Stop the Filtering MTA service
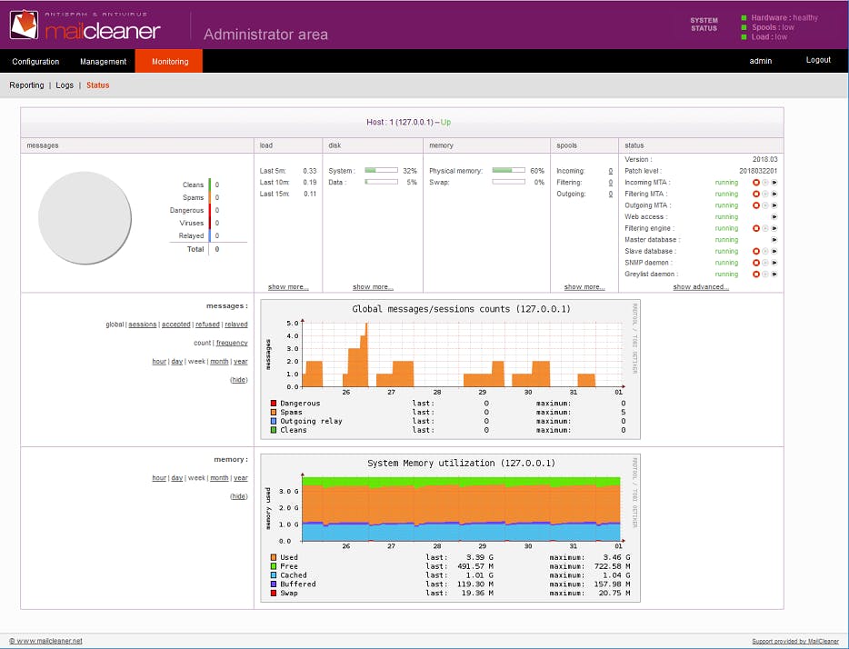This screenshot has height=649, width=849. [x=756, y=194]
